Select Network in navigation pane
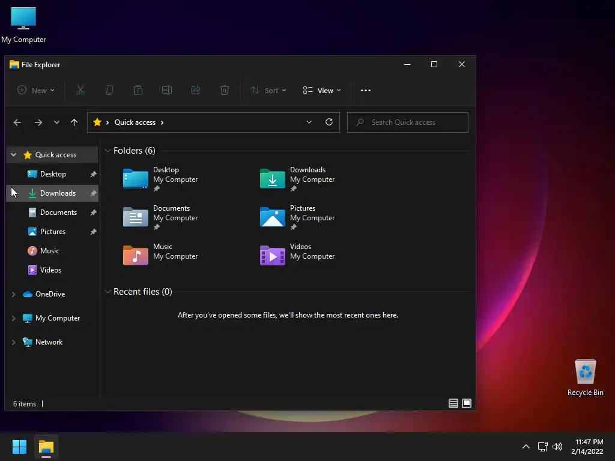 [x=53, y=342]
